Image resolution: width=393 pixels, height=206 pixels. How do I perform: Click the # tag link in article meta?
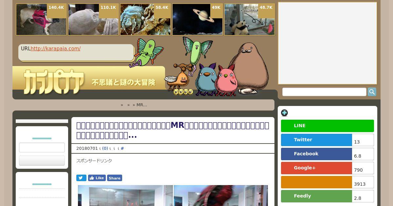[122, 148]
